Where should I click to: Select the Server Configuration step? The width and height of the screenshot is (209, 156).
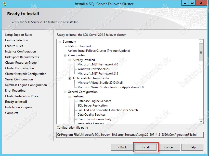(19, 79)
